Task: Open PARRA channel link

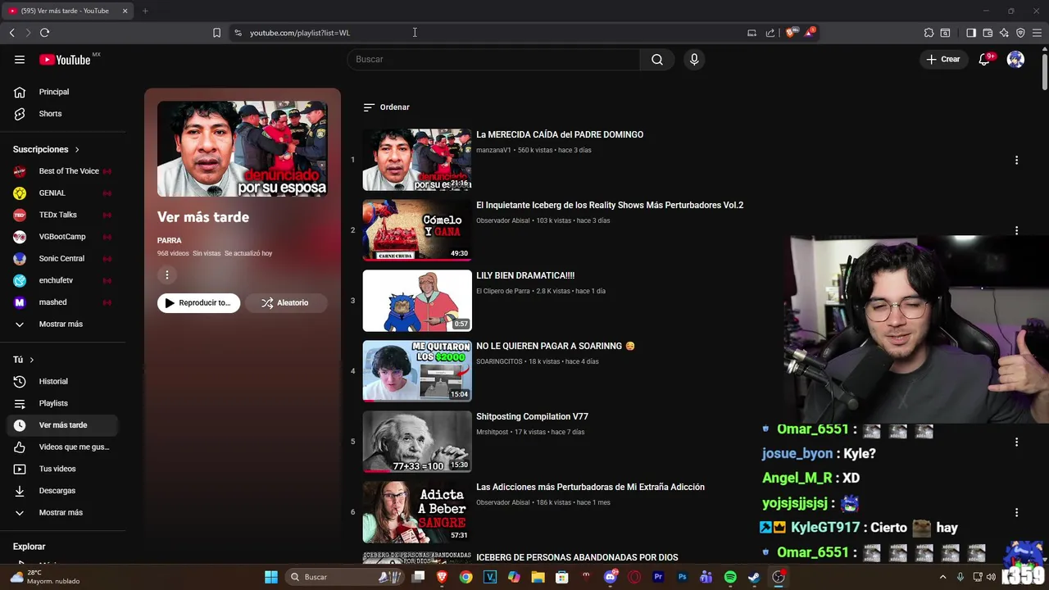Action: click(x=170, y=241)
